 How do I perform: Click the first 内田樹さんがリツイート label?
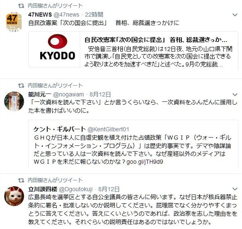55,6
